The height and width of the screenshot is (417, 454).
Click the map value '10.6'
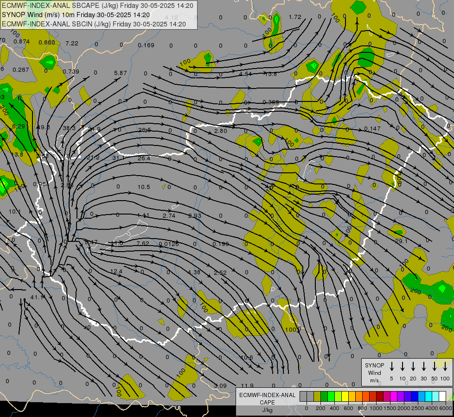(x=247, y=357)
